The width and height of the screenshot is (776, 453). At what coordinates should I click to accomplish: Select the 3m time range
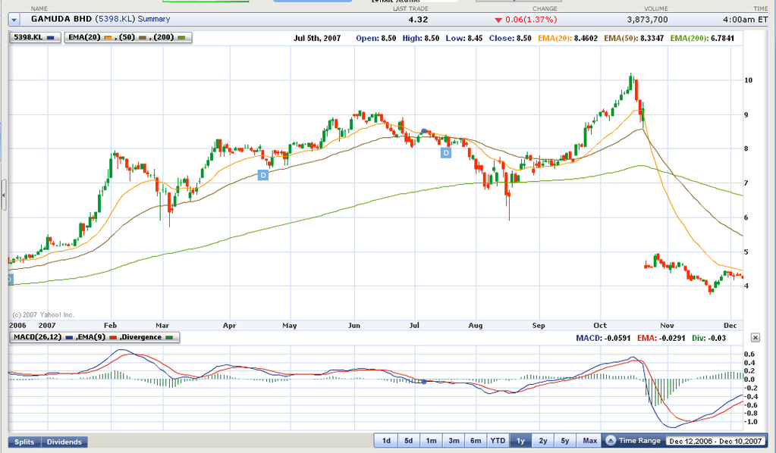[454, 440]
